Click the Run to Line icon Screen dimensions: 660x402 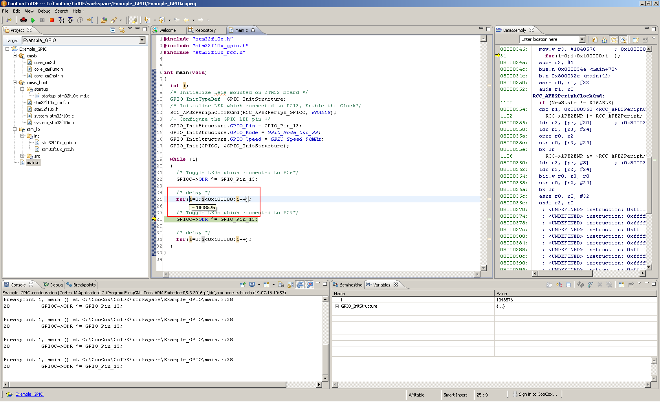[x=90, y=20]
